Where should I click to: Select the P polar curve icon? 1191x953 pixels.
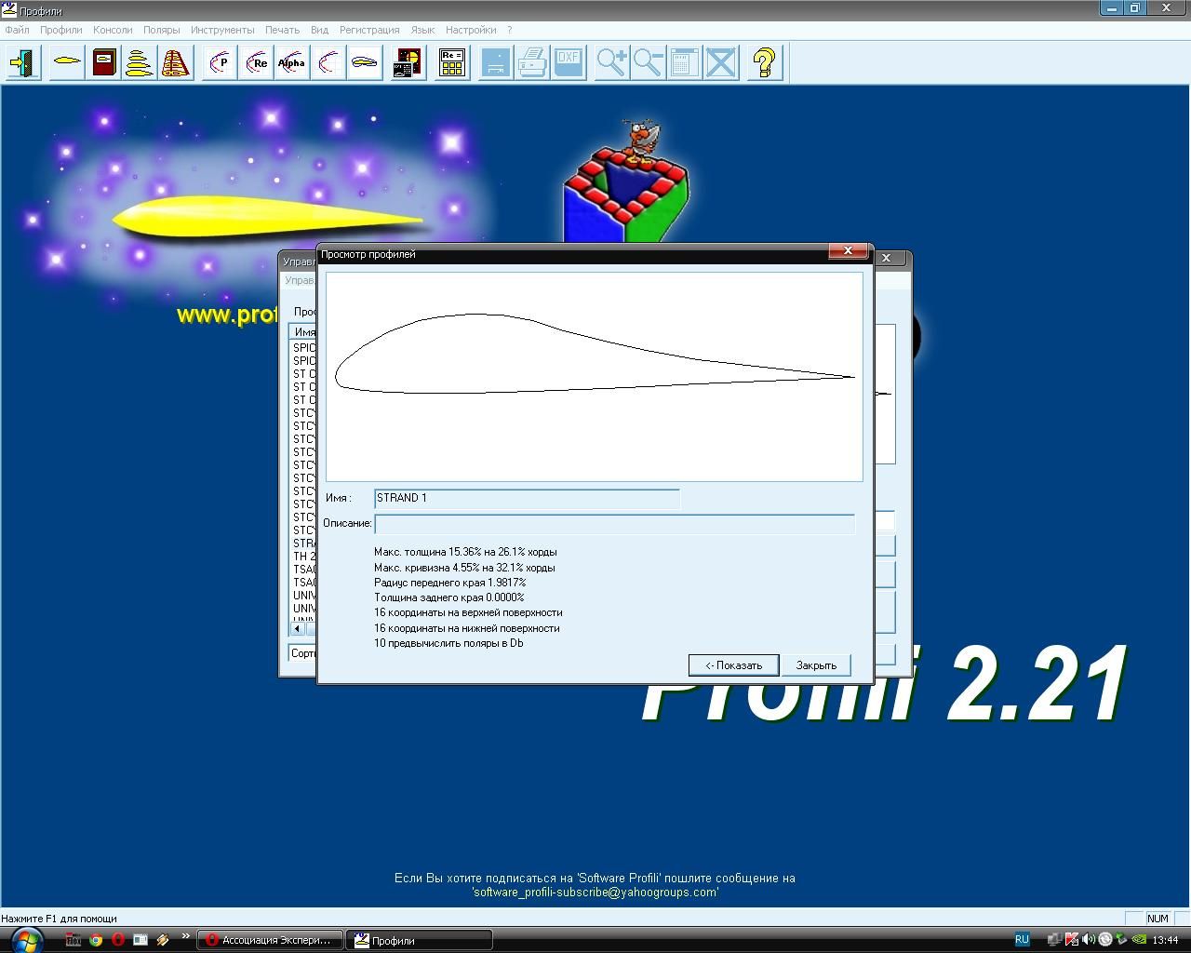coord(220,63)
